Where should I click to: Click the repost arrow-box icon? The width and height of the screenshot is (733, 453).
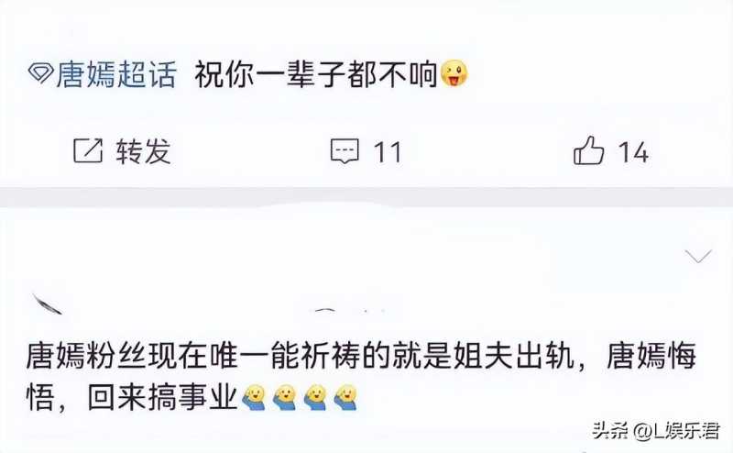(x=88, y=151)
